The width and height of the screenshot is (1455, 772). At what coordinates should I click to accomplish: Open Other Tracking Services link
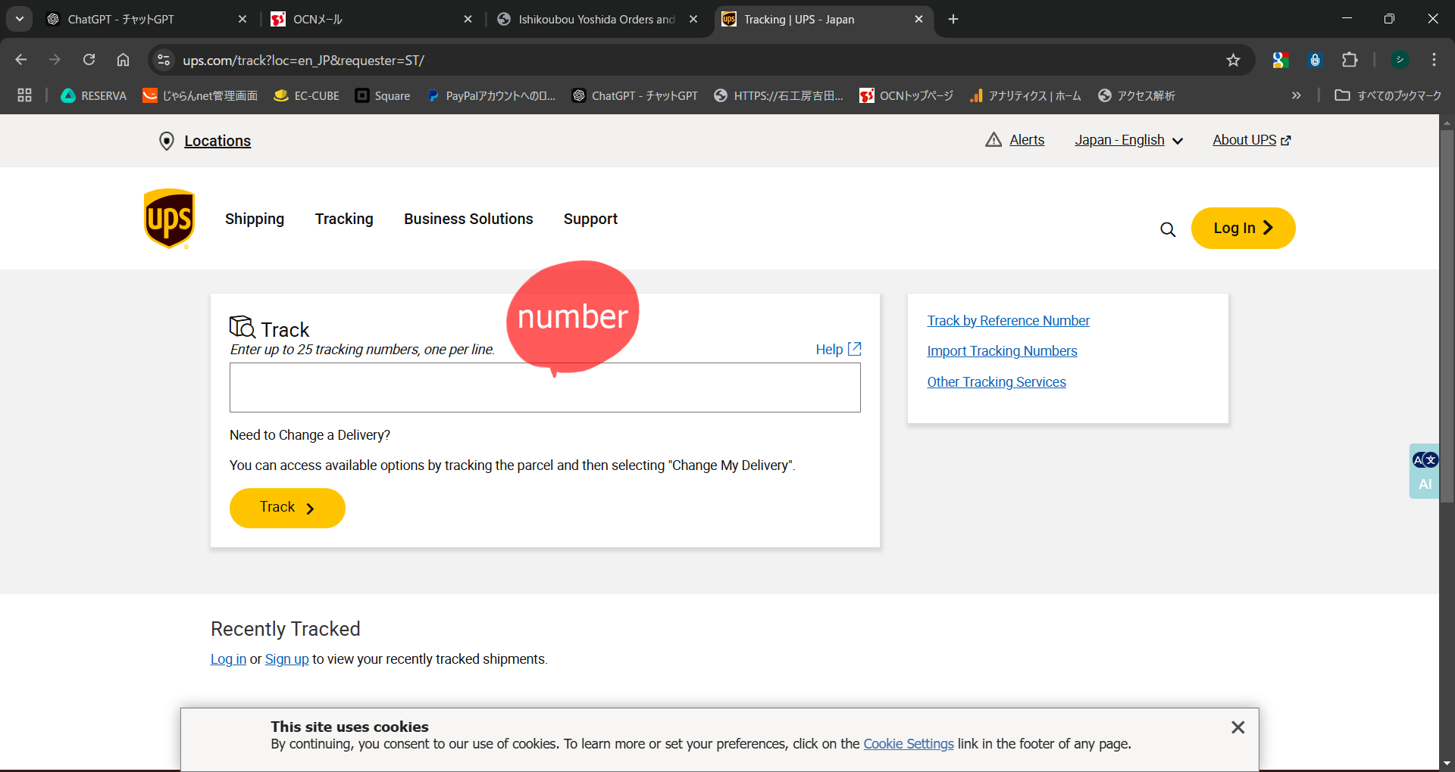(x=997, y=382)
